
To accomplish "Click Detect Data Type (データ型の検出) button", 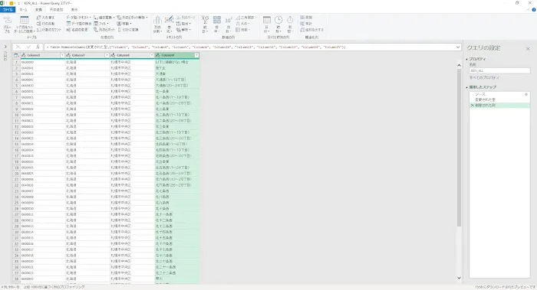I will point(79,24).
